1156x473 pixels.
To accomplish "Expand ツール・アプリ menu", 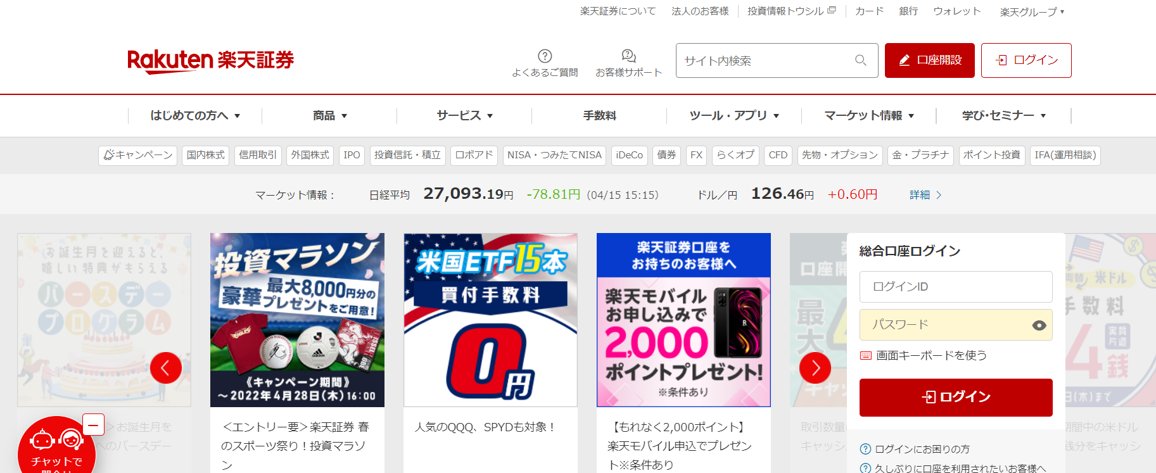I will point(734,115).
